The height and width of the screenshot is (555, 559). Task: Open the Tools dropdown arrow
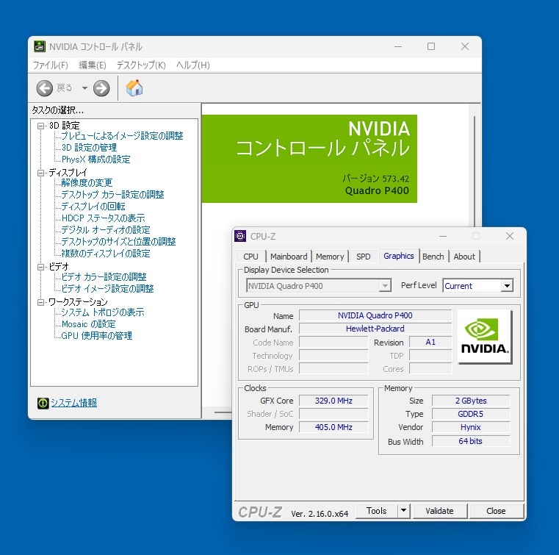click(x=403, y=511)
